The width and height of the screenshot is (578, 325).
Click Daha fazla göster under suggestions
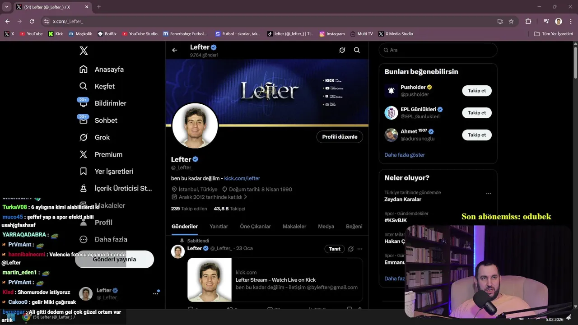click(405, 155)
